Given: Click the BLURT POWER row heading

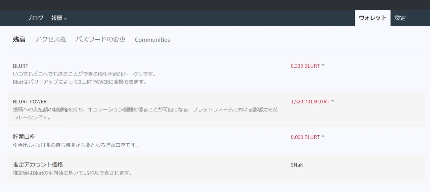Looking at the screenshot, I should point(30,101).
